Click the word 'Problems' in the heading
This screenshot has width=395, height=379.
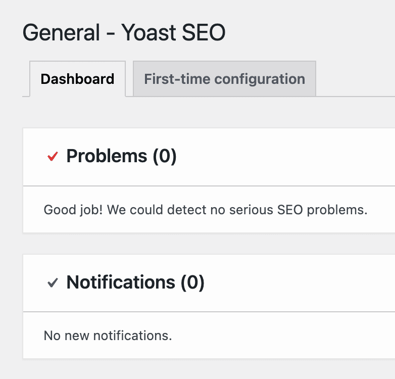click(107, 157)
